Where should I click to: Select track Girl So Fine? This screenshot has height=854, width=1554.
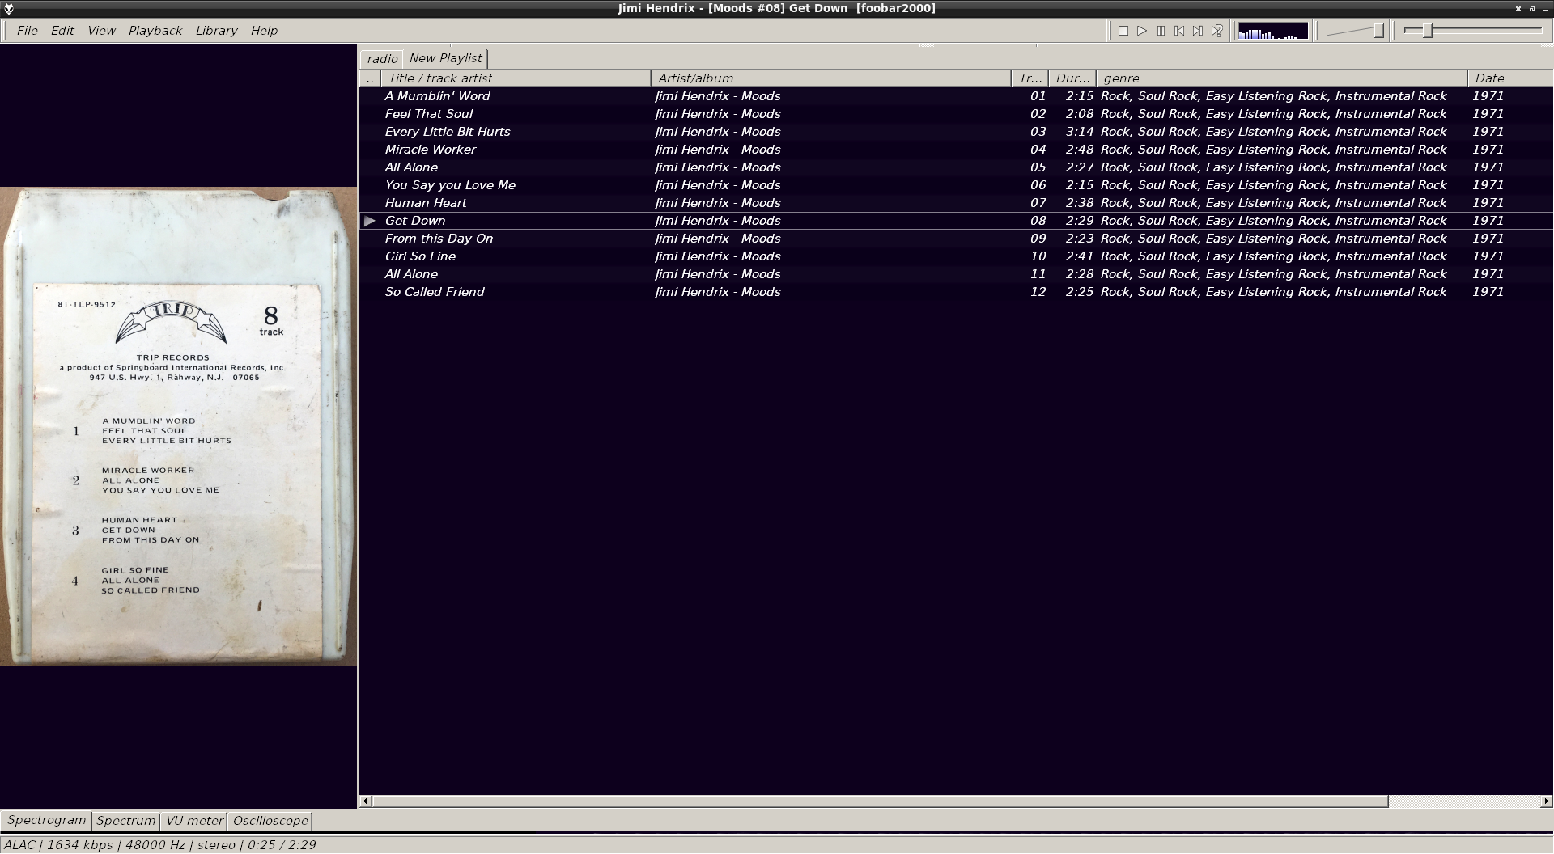coord(955,256)
